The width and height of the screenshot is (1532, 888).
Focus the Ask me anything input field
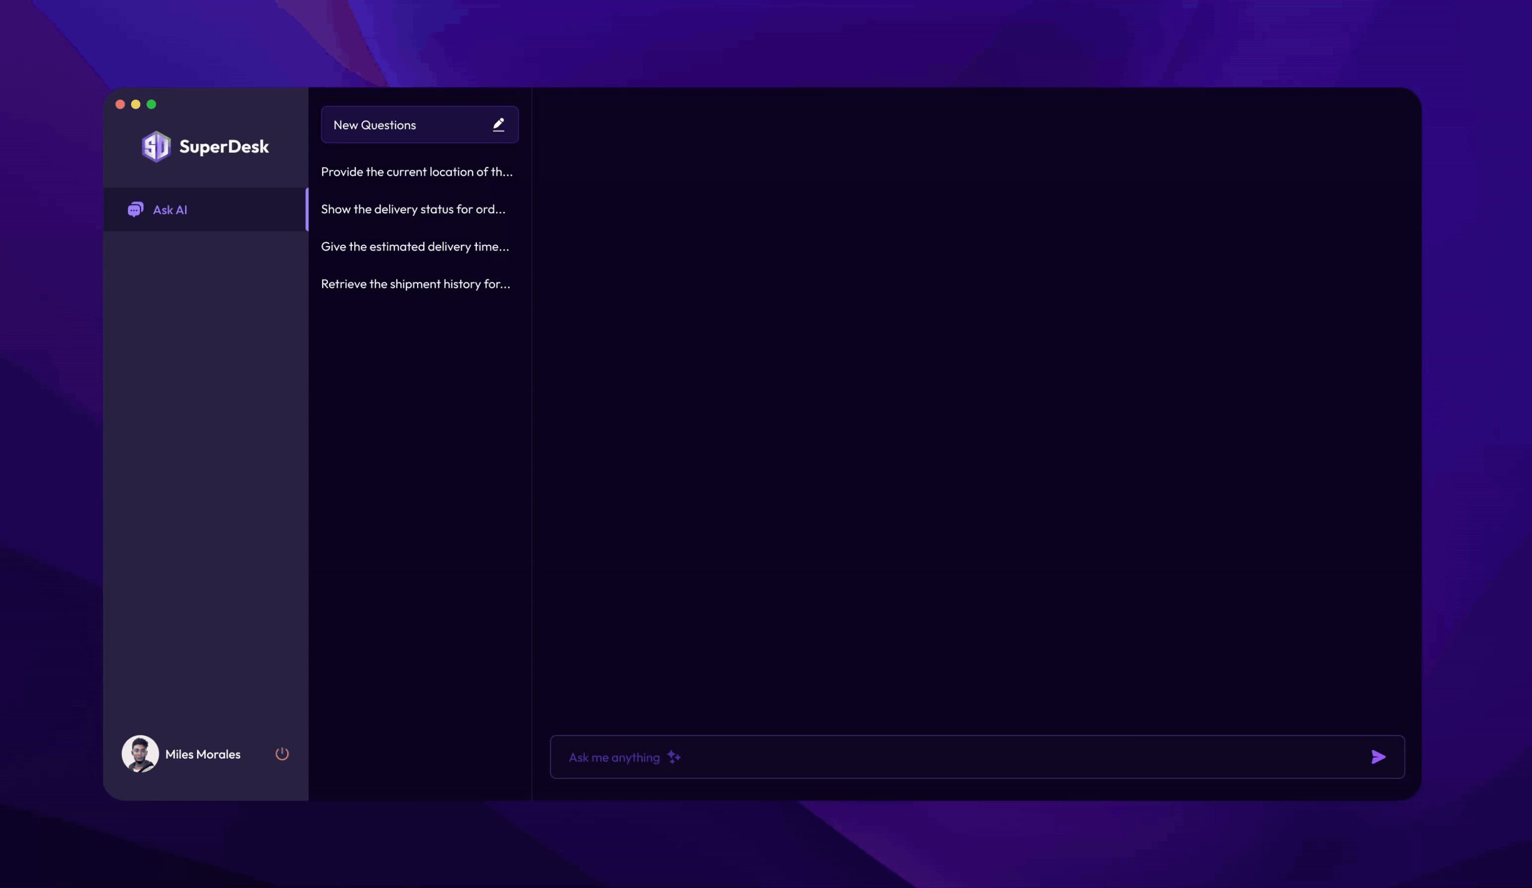point(972,757)
